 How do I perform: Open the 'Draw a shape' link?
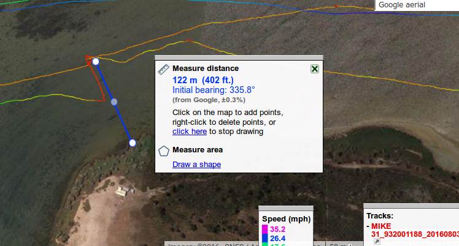tap(196, 165)
